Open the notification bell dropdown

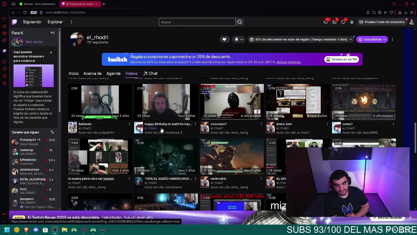[x=239, y=39]
